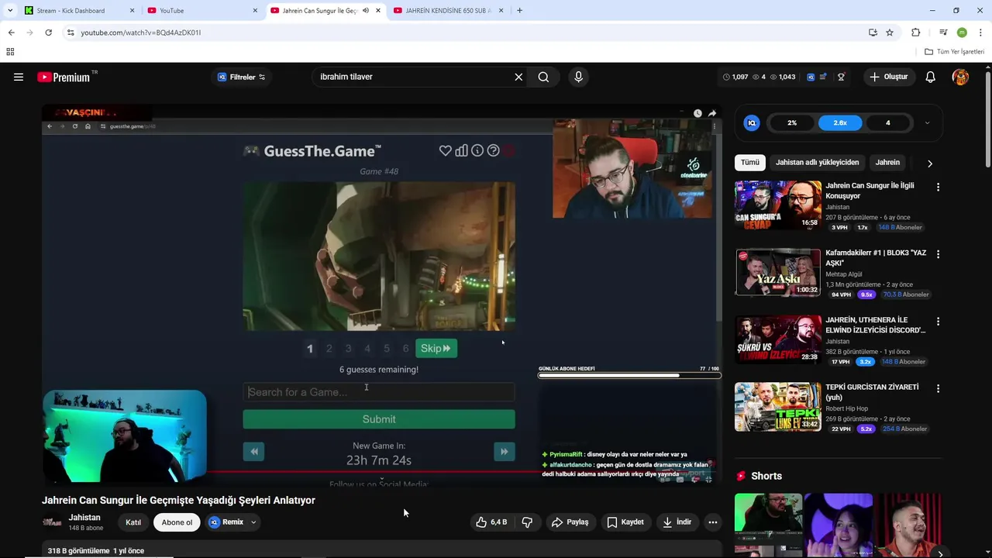This screenshot has width=992, height=558.
Task: Open the YouTube guide hamburger menu
Action: (x=19, y=77)
